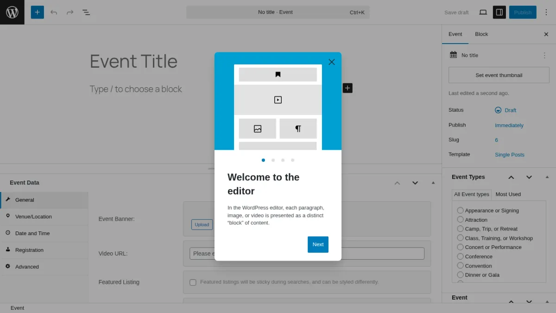Screen dimensions: 556x313
Task: Open the No title · Event command palette
Action: click(278, 12)
